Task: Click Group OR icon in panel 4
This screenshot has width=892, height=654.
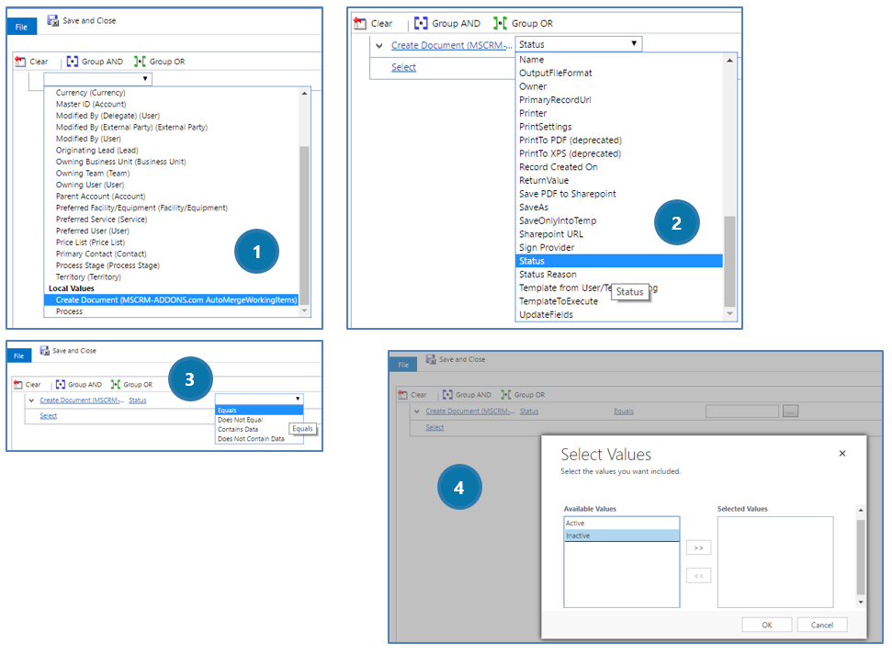Action: (506, 395)
